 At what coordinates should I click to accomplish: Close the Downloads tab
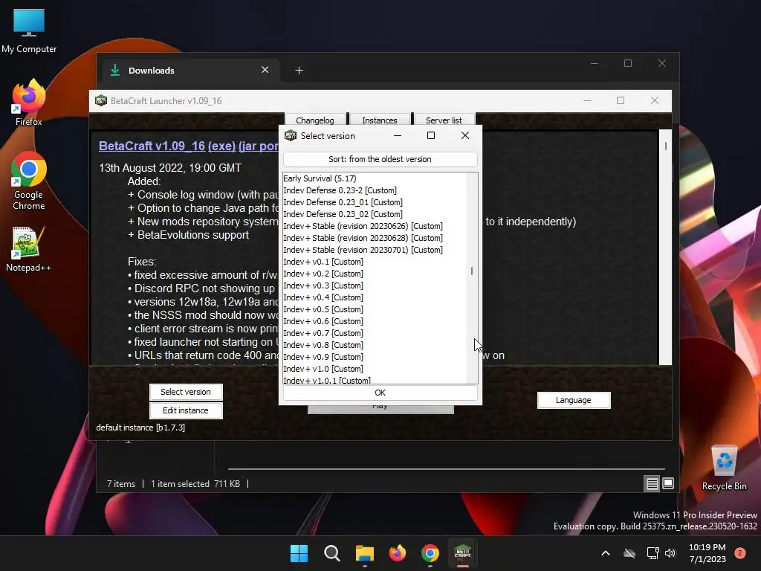pos(265,70)
